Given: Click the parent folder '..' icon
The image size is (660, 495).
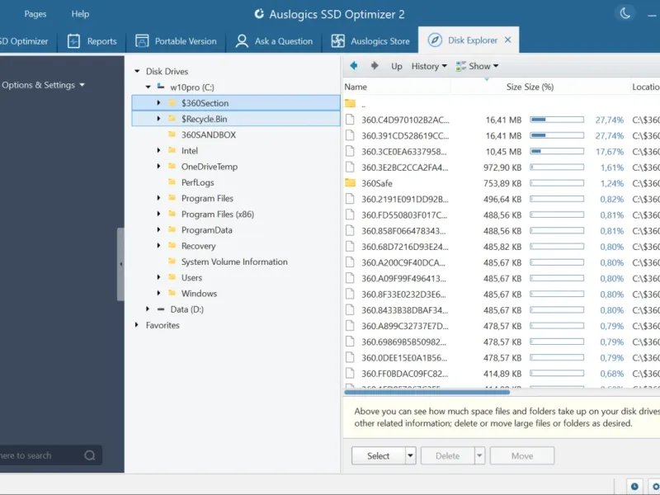Looking at the screenshot, I should [350, 103].
